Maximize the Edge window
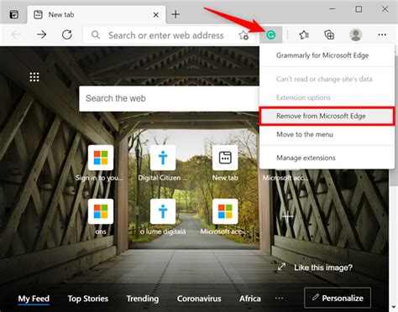Screen dimensions: 398x312 click(359, 9)
